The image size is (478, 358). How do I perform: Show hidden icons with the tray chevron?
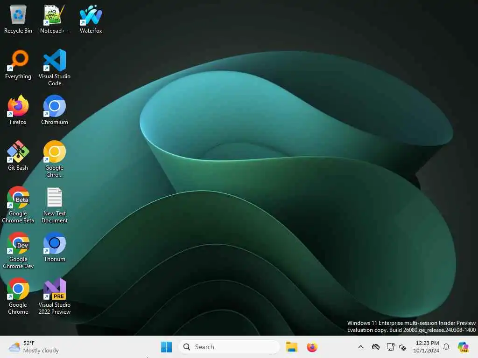[x=361, y=347]
